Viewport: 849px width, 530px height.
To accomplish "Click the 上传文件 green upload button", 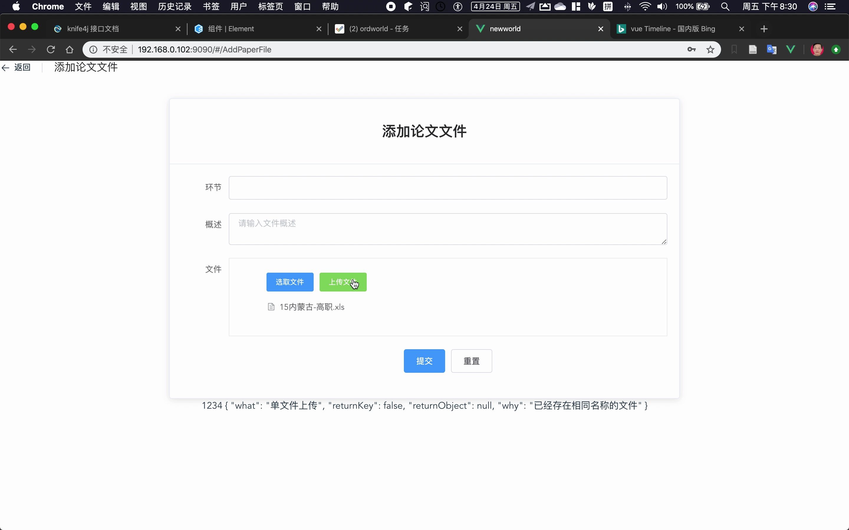I will [342, 282].
